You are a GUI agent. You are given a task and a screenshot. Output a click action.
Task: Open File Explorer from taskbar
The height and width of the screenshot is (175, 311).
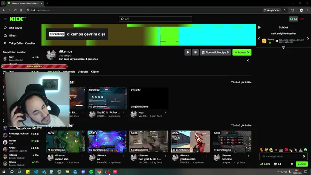tap(67, 172)
